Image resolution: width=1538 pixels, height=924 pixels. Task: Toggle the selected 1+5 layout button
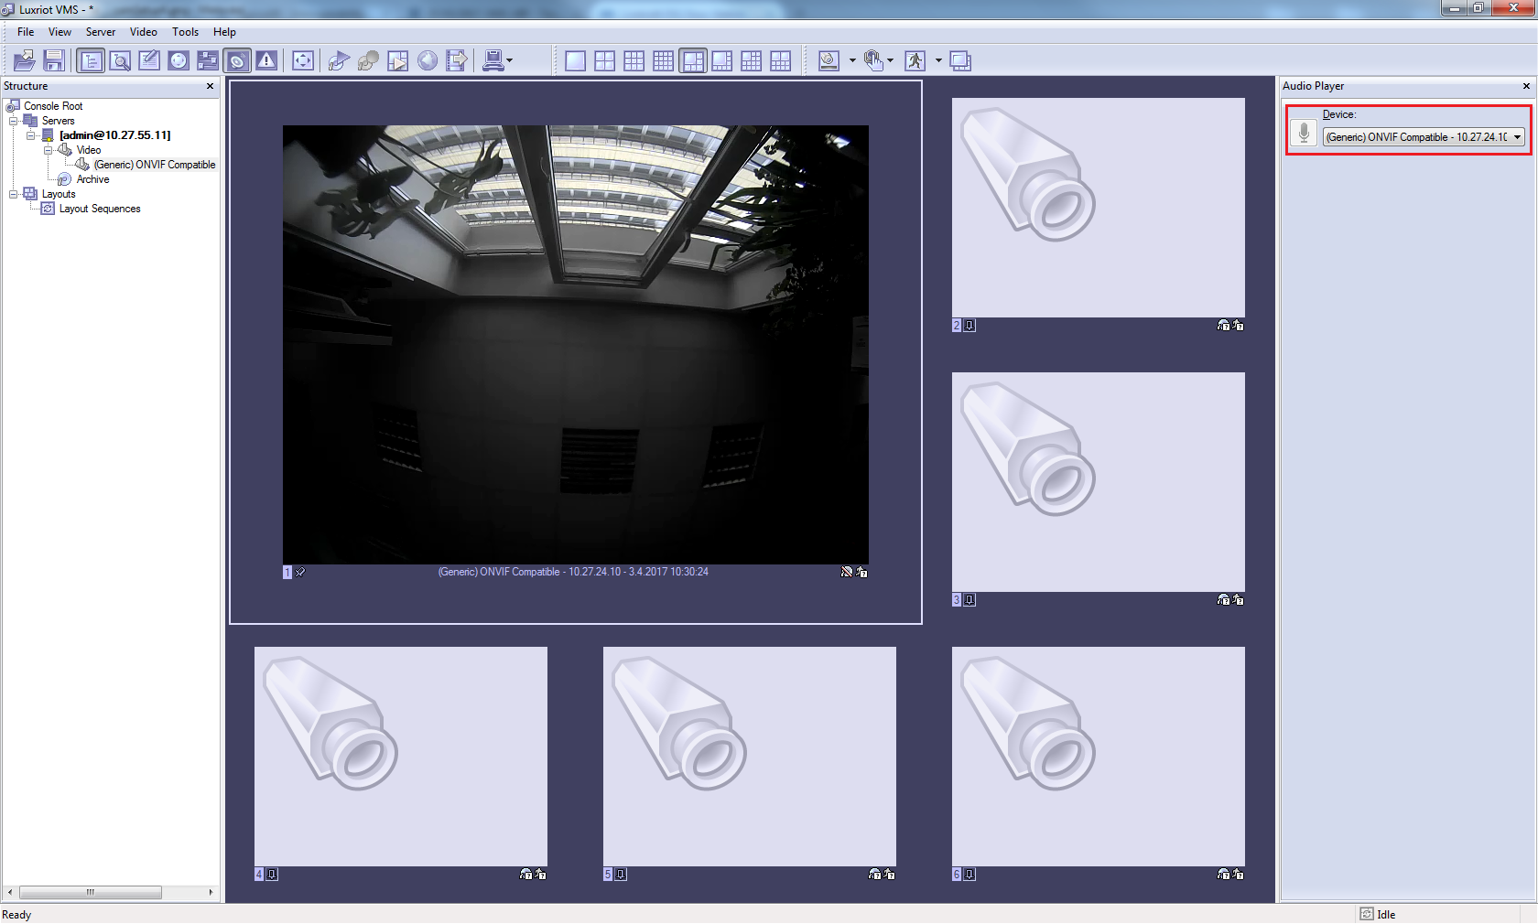(693, 61)
